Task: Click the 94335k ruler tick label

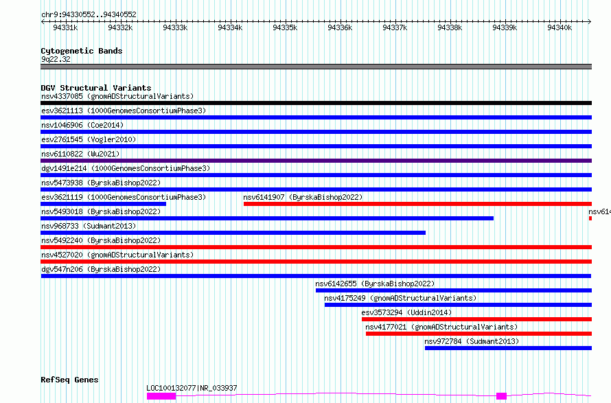Action: tap(285, 27)
